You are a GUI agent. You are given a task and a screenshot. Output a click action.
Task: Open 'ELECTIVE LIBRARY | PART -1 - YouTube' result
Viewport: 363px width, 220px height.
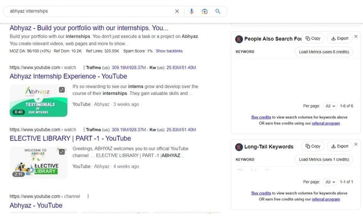(70, 138)
